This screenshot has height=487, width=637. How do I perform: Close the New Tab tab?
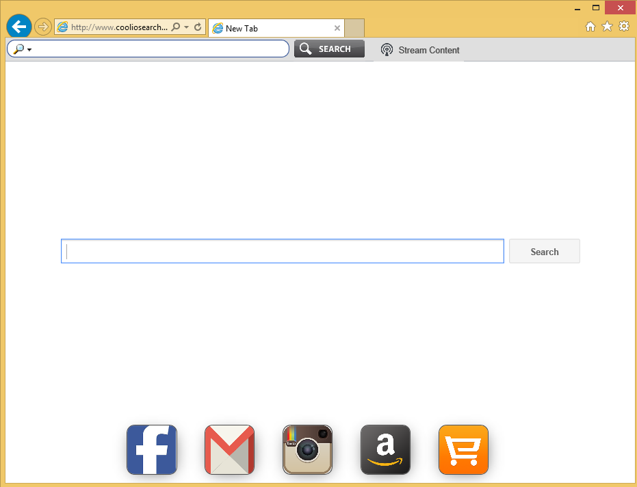click(337, 28)
